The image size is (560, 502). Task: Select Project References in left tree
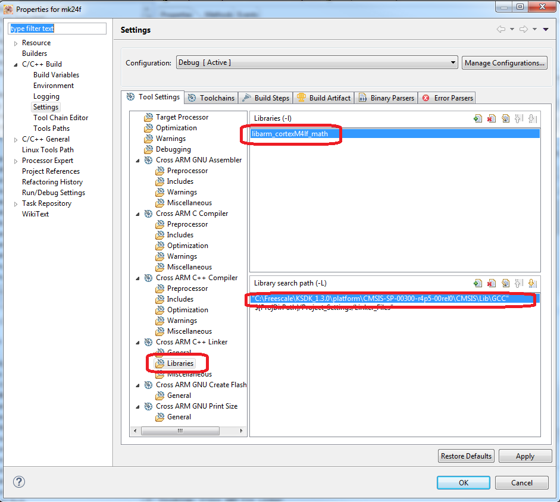(x=51, y=171)
